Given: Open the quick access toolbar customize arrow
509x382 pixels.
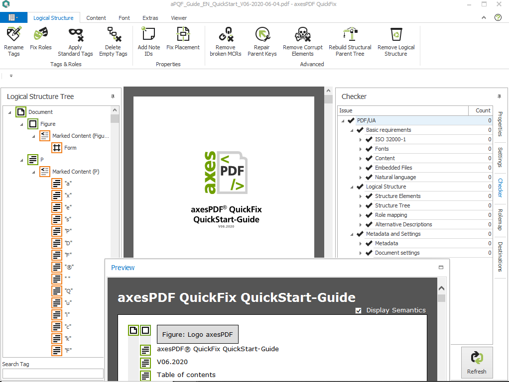Looking at the screenshot, I should 11,76.
